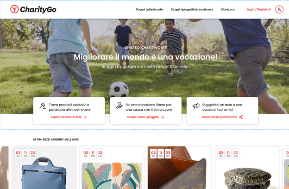Viewport: 289px width, 189px height.
Task: Open the brown leather wallet auction
Action: [180, 168]
